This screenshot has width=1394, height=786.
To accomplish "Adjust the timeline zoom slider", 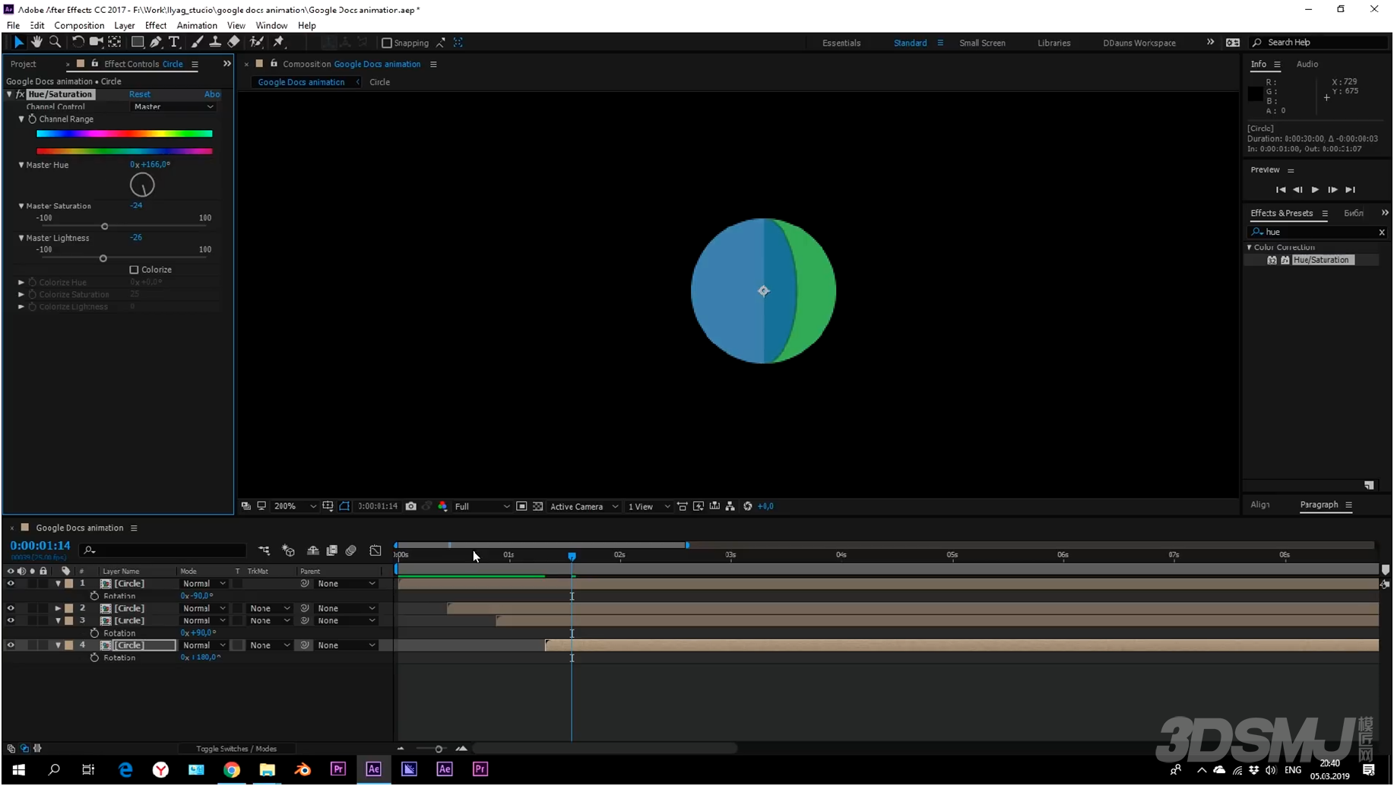I will click(439, 750).
